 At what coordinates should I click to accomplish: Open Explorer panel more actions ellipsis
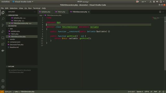(x=35, y=12)
